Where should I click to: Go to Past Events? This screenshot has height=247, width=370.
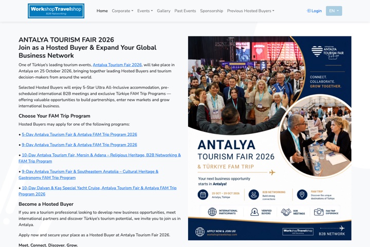(185, 11)
